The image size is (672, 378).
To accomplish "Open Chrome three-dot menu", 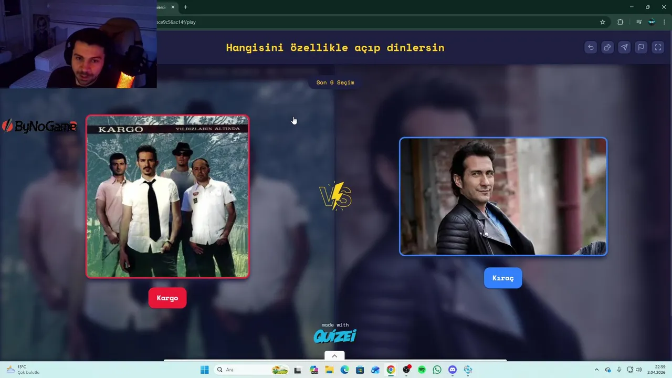I will pos(664,22).
